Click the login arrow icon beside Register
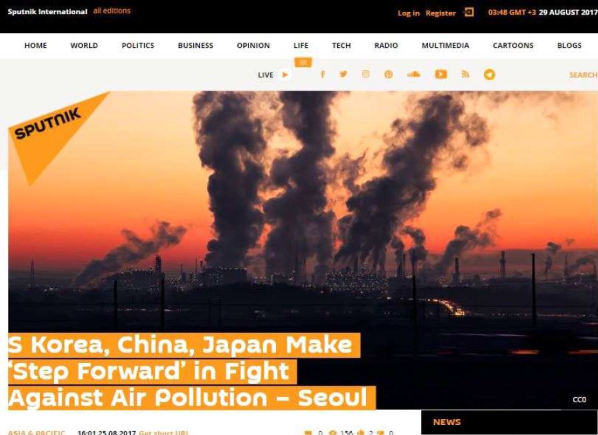The image size is (598, 435). click(x=469, y=12)
